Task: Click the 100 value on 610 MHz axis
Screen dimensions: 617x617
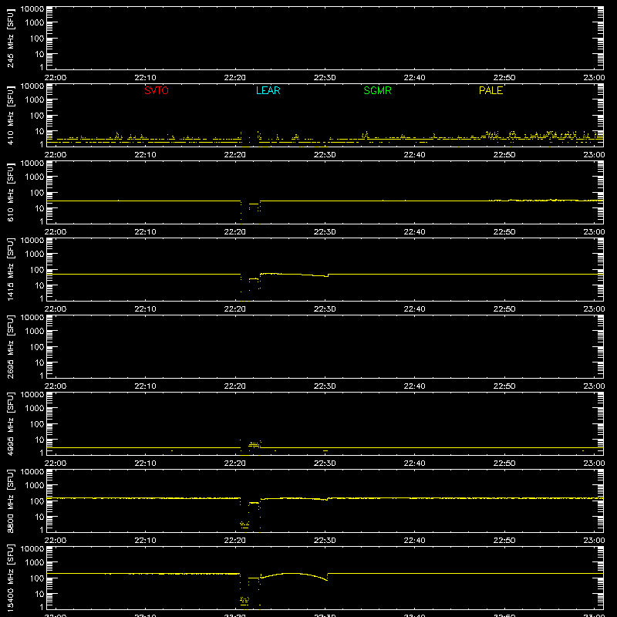Action: point(37,193)
